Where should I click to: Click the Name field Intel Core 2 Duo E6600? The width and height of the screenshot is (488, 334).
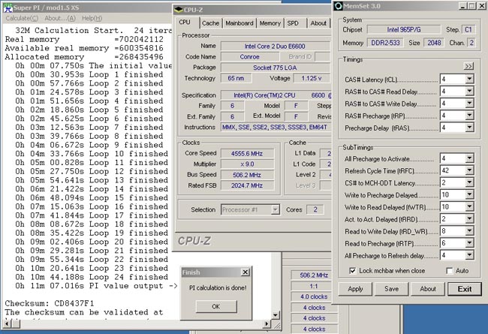click(x=275, y=47)
